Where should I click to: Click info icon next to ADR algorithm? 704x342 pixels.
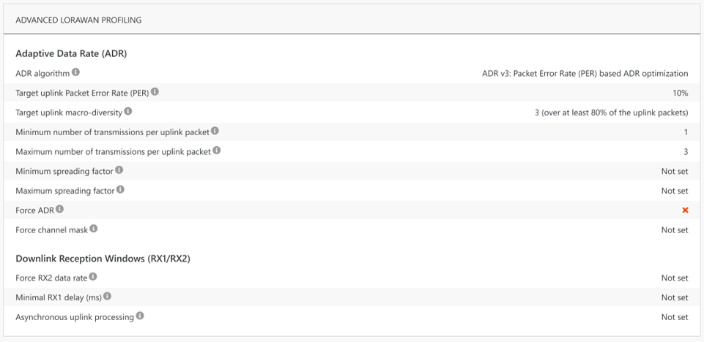coord(75,72)
